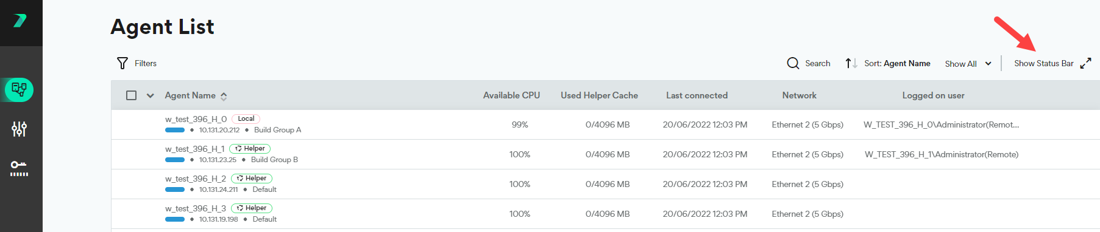This screenshot has height=232, width=1100.
Task: Click the Last connected column header
Action: [697, 95]
